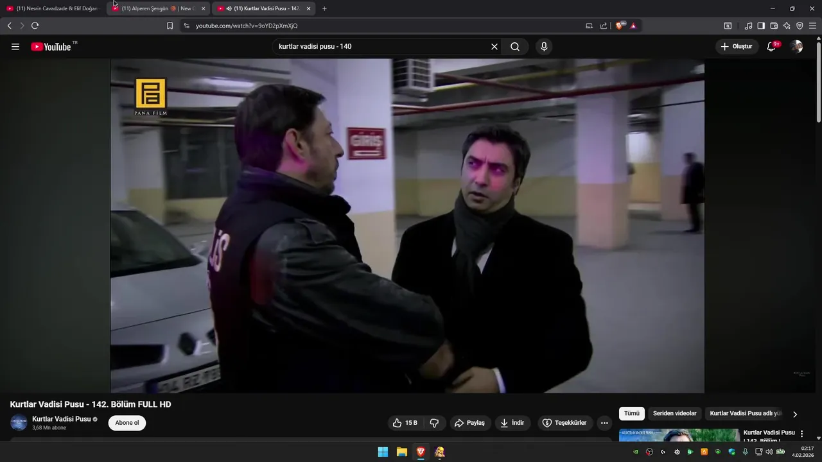This screenshot has width=822, height=462.
Task: Open YouTube notifications bell
Action: (x=772, y=46)
